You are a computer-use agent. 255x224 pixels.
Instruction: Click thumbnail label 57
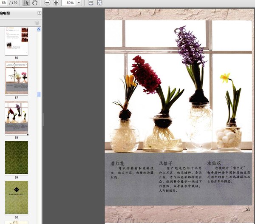[17, 98]
